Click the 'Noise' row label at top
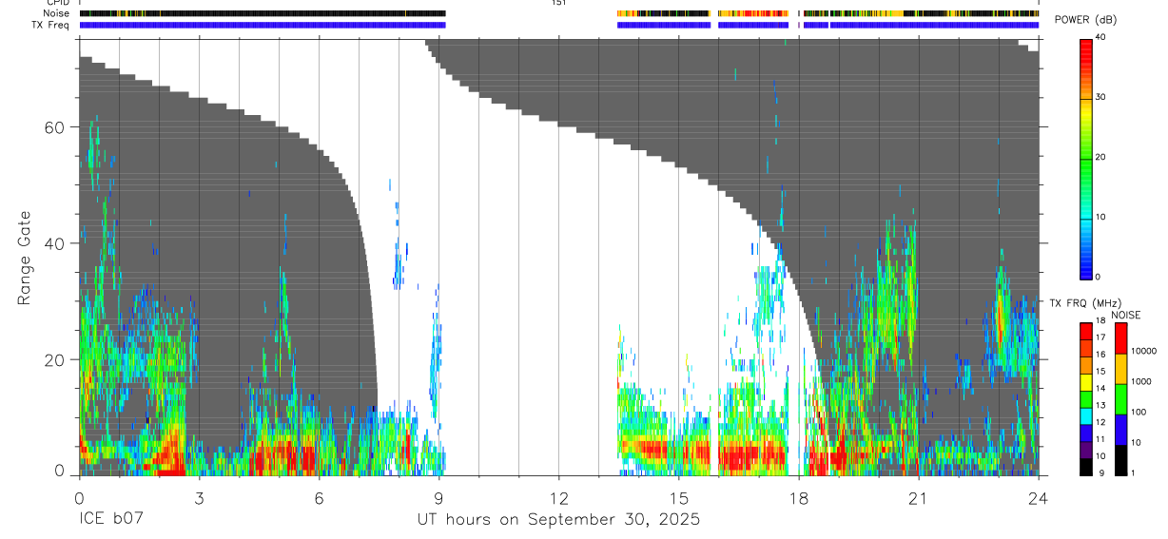 pos(57,13)
